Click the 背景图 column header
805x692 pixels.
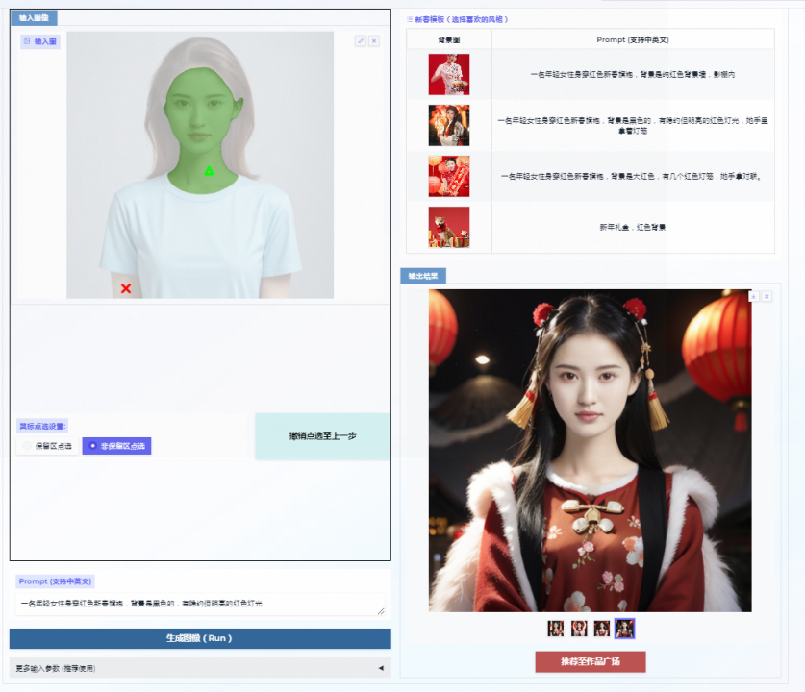pyautogui.click(x=449, y=40)
